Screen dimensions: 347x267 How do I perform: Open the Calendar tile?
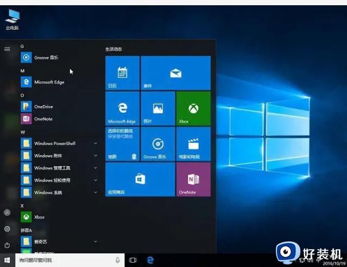[122, 73]
